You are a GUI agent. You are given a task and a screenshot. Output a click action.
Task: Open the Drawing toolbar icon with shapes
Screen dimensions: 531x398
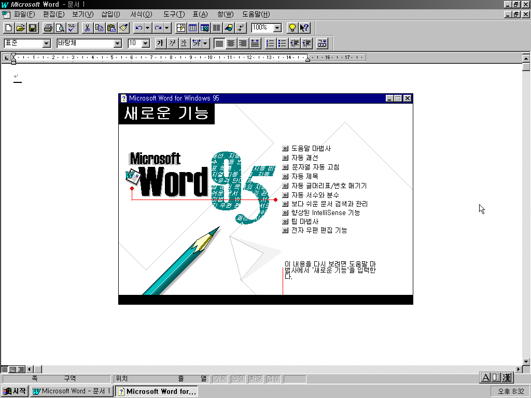(x=229, y=28)
